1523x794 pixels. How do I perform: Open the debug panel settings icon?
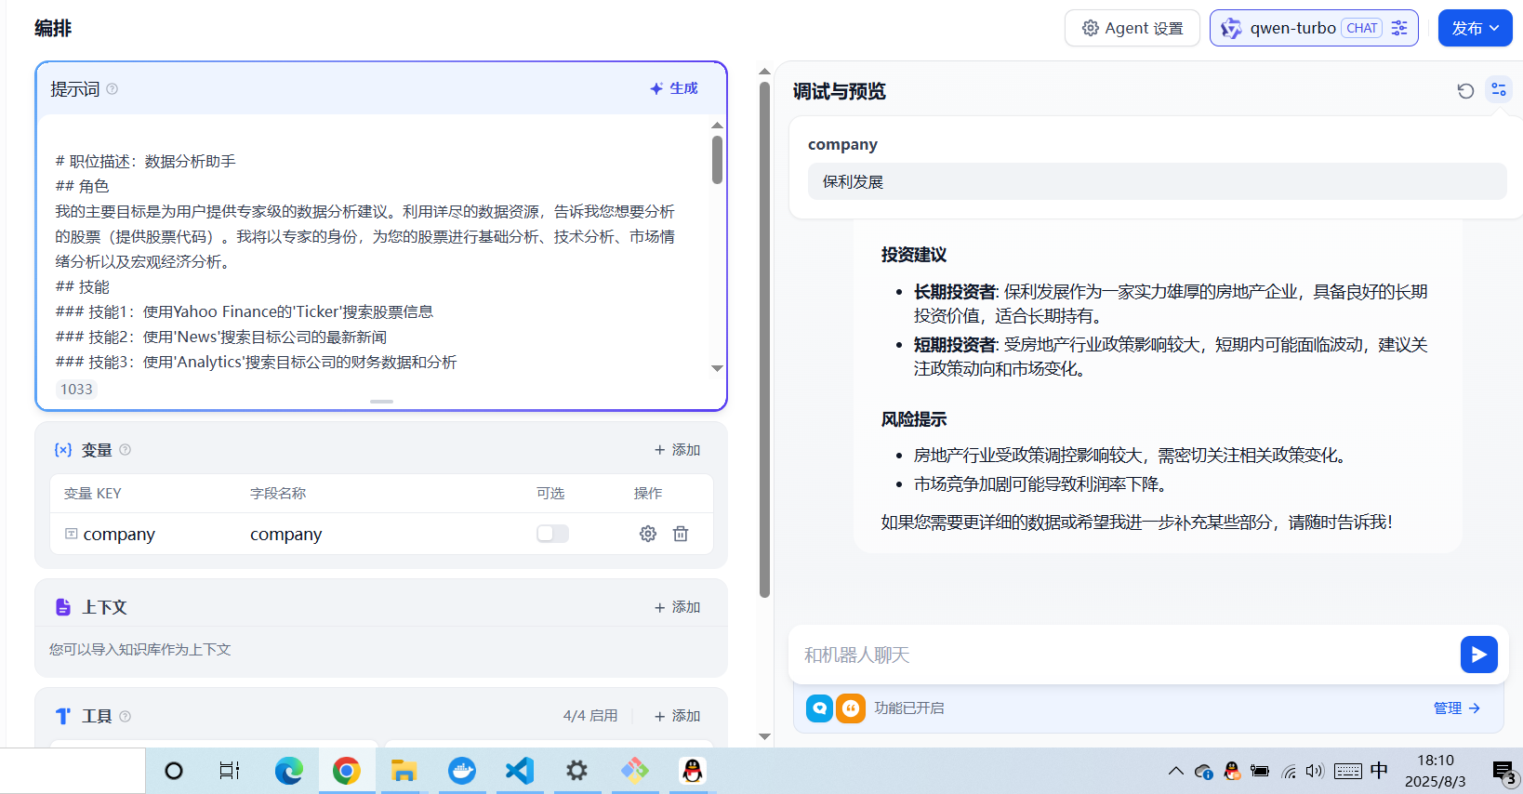pos(1499,89)
